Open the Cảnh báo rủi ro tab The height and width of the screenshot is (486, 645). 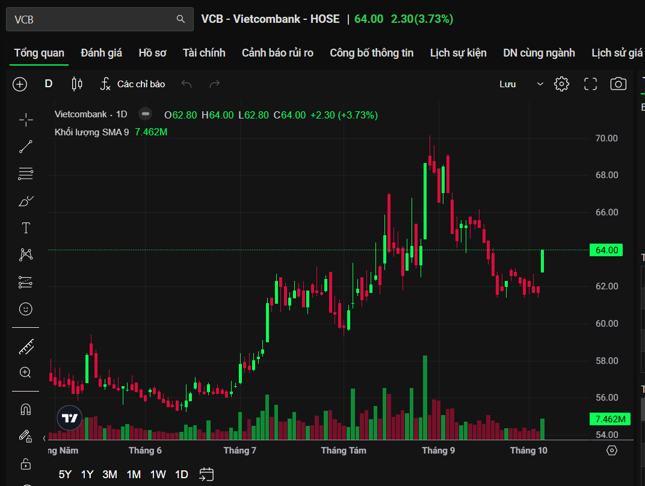click(277, 53)
